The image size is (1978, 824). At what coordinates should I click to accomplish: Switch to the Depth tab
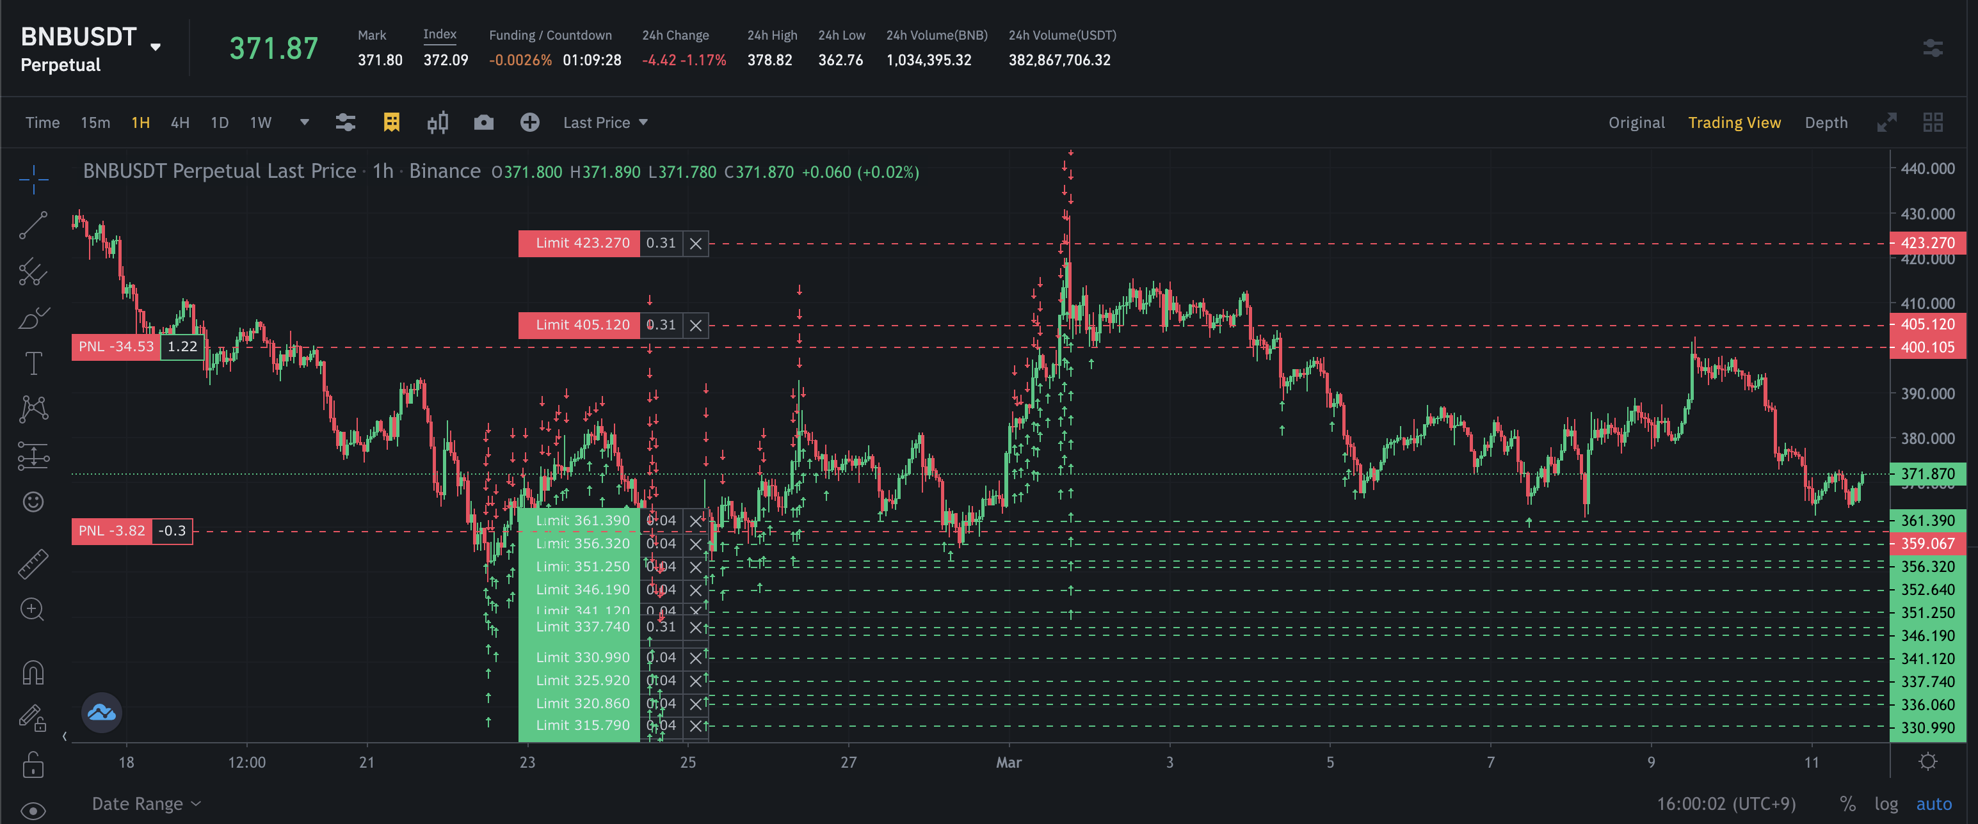coord(1825,123)
